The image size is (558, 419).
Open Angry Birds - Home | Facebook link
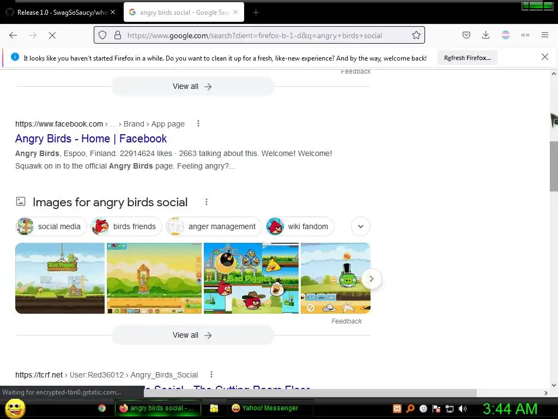pyautogui.click(x=91, y=138)
